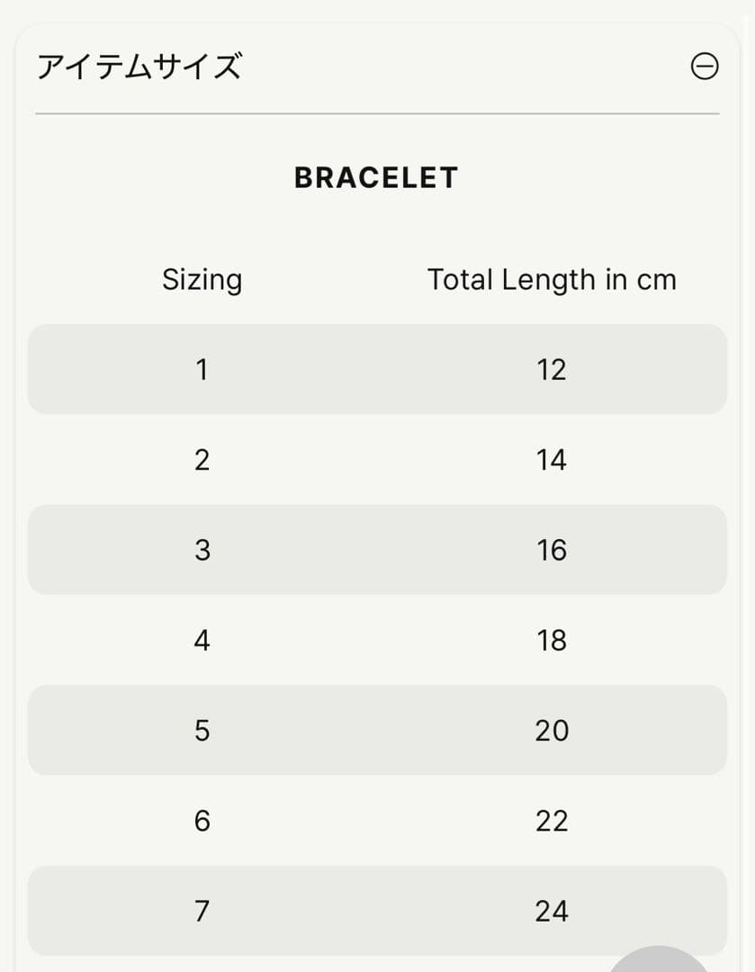Viewport: 755px width, 972px height.
Task: Select sizing value 7 in the table
Action: click(x=202, y=911)
